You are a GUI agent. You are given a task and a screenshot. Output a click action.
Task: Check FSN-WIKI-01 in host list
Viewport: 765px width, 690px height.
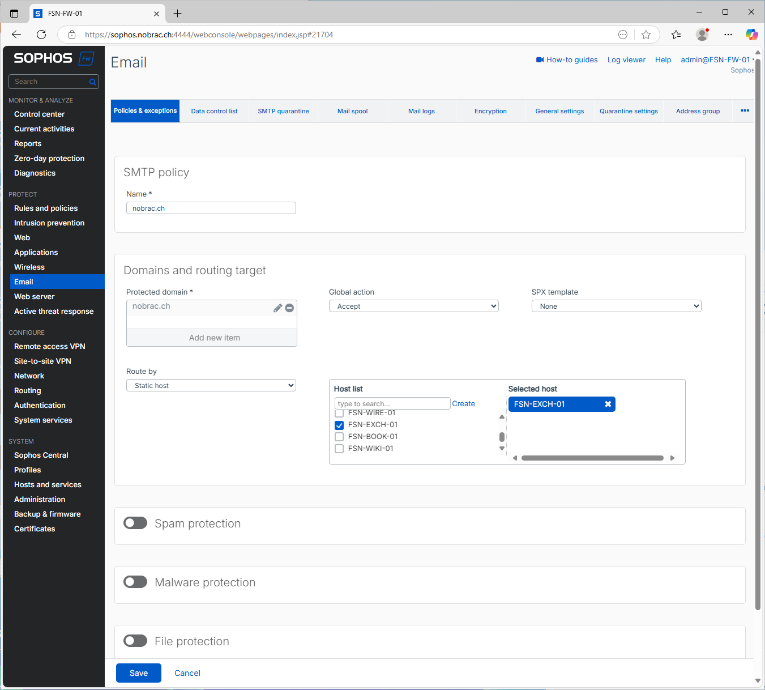339,449
